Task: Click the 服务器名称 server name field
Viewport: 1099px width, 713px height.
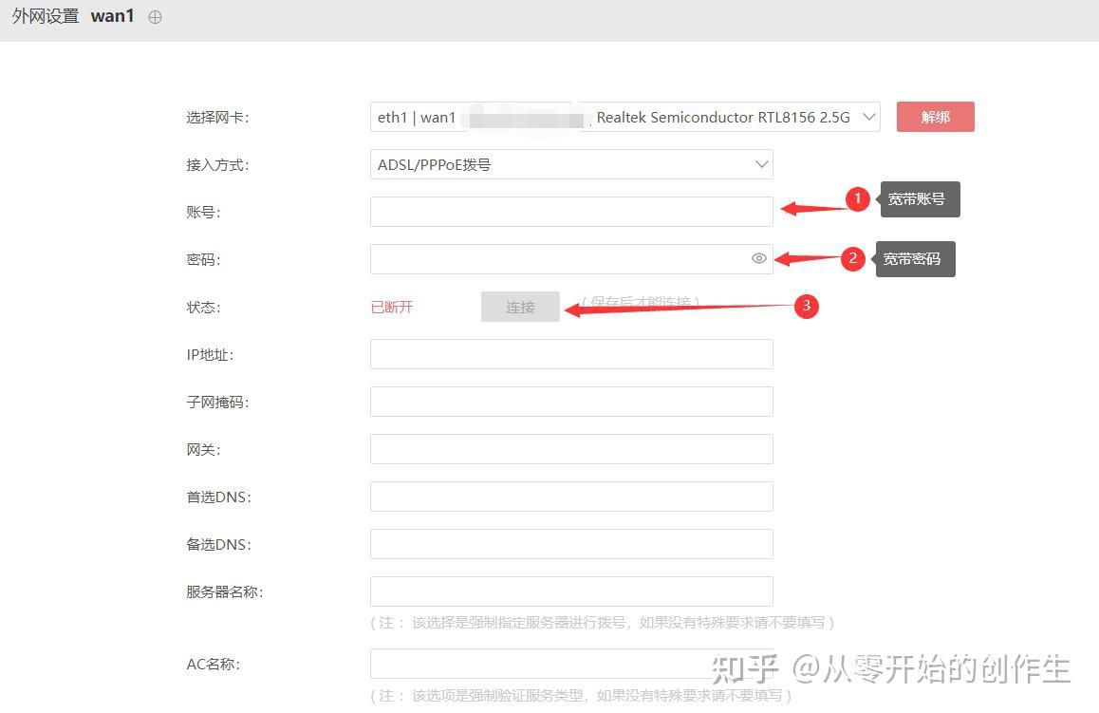Action: 570,591
